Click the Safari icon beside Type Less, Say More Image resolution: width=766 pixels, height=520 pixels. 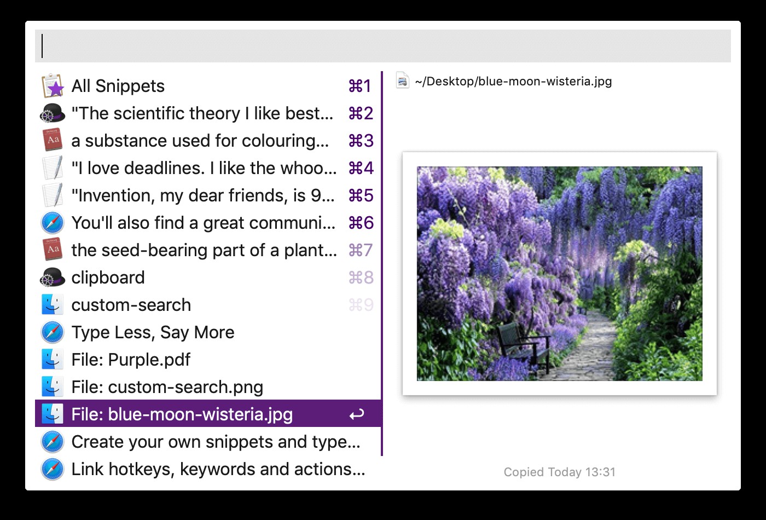tap(52, 332)
